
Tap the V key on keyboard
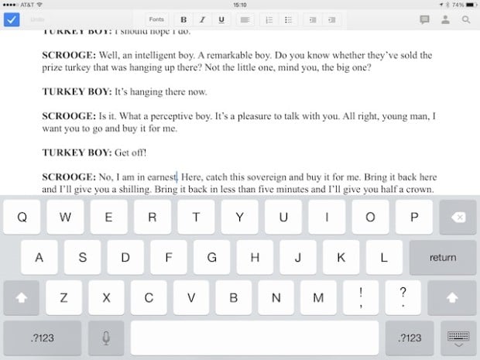pyautogui.click(x=191, y=297)
